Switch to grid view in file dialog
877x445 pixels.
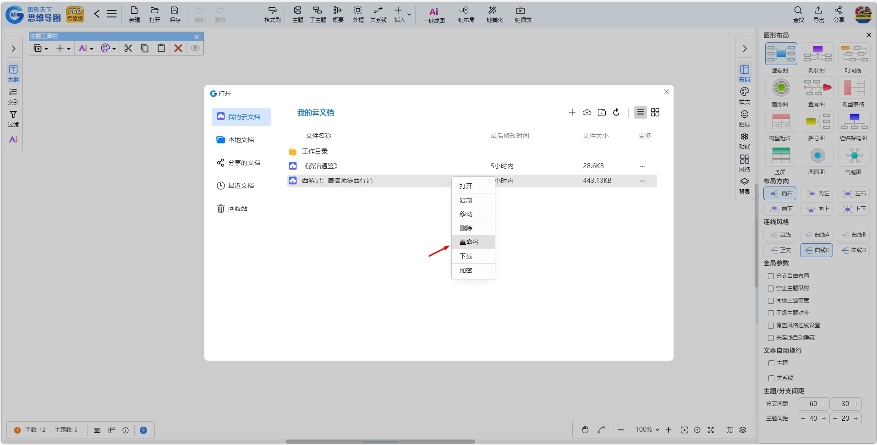coord(655,112)
